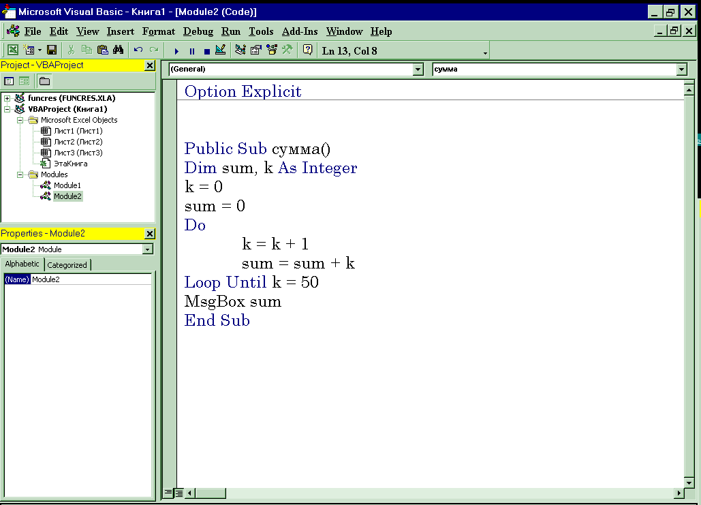This screenshot has width=701, height=505.
Task: Click the Project Explorer toolbar icon
Action: tap(240, 50)
